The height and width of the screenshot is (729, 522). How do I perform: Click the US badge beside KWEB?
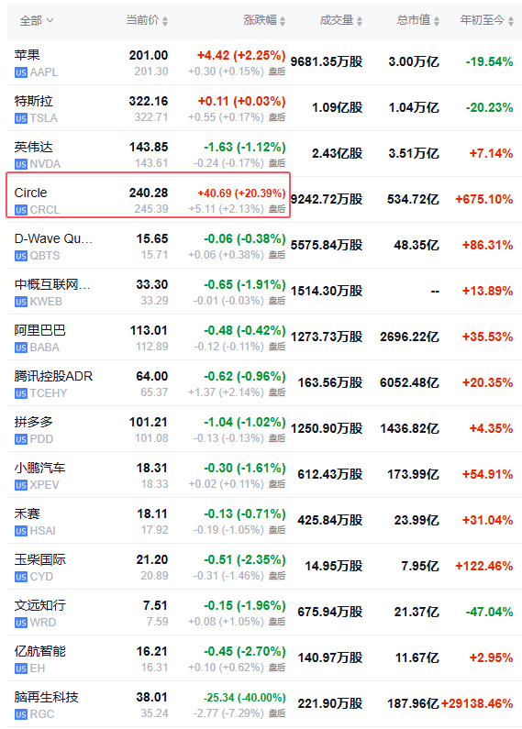pos(21,302)
